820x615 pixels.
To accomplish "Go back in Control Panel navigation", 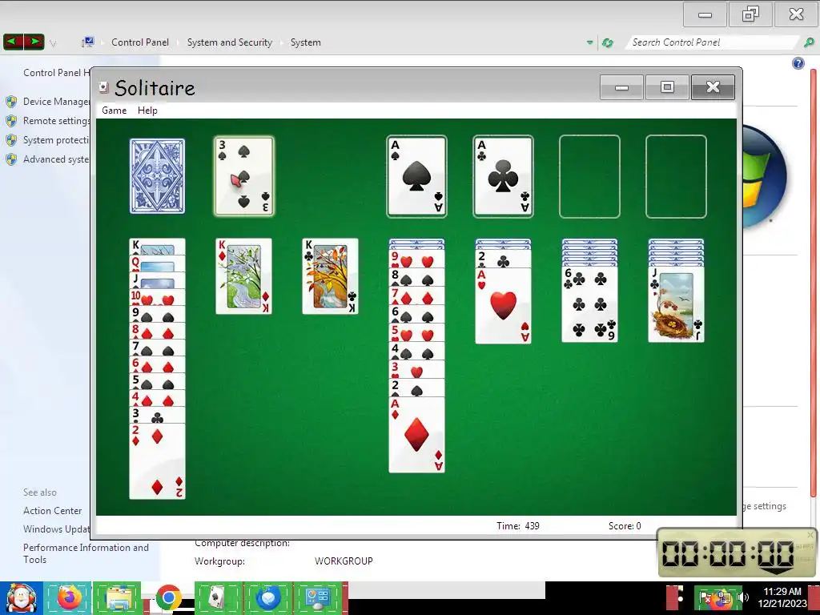I will [14, 42].
